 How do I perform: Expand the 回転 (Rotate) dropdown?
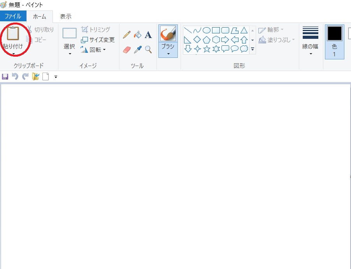click(104, 50)
